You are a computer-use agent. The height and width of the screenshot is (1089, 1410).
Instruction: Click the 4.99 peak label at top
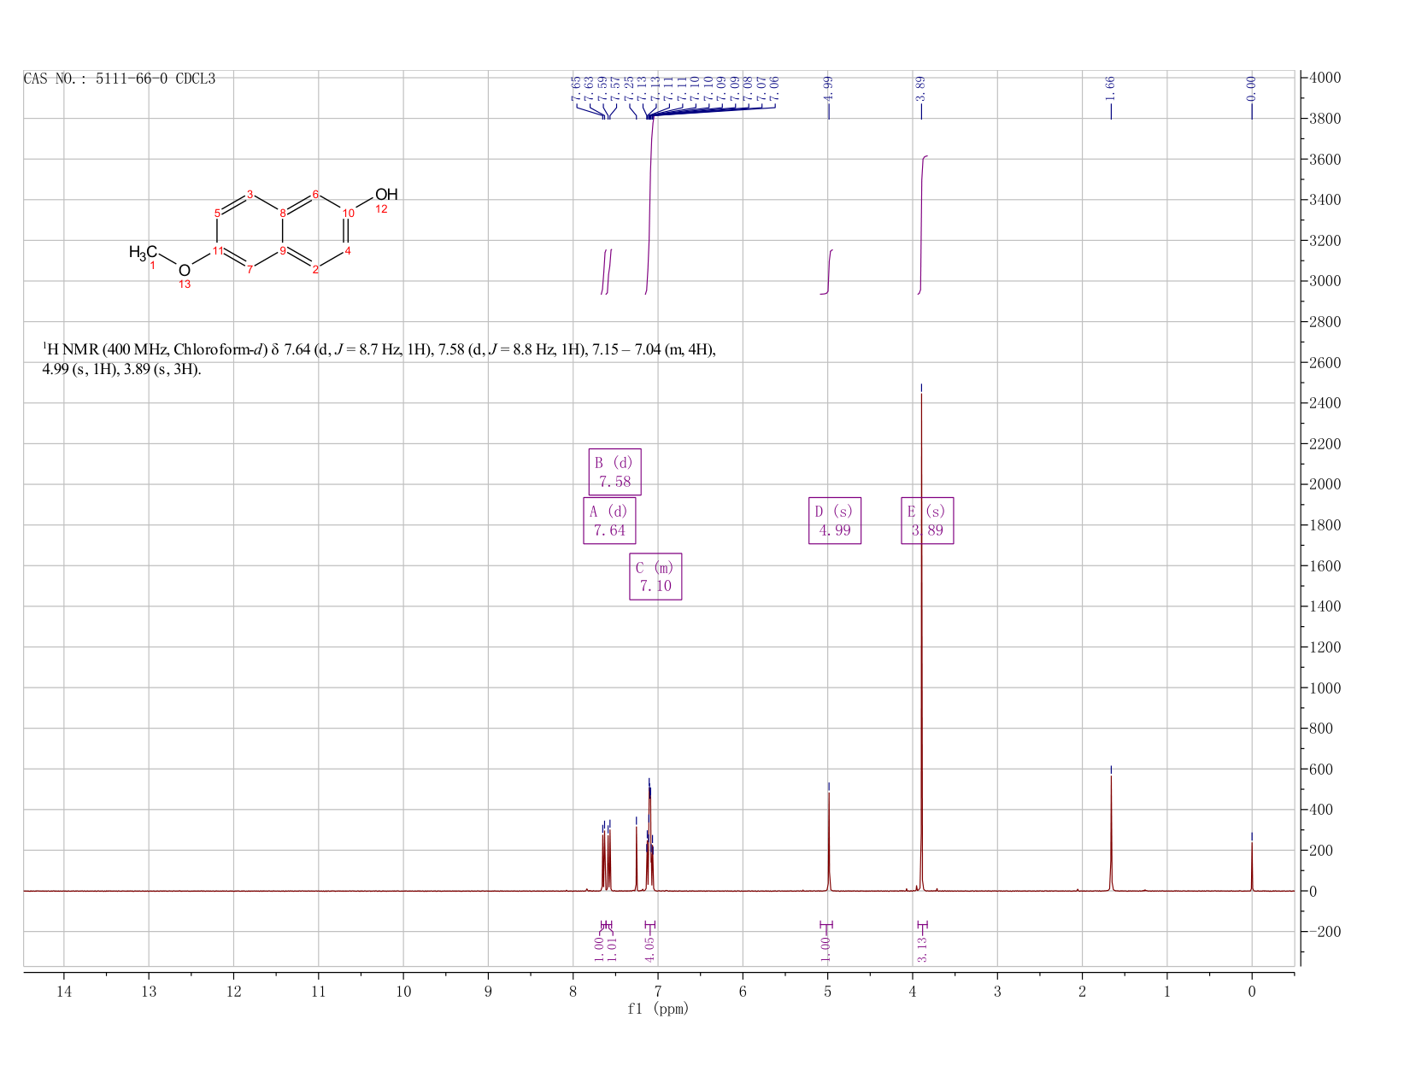point(828,86)
